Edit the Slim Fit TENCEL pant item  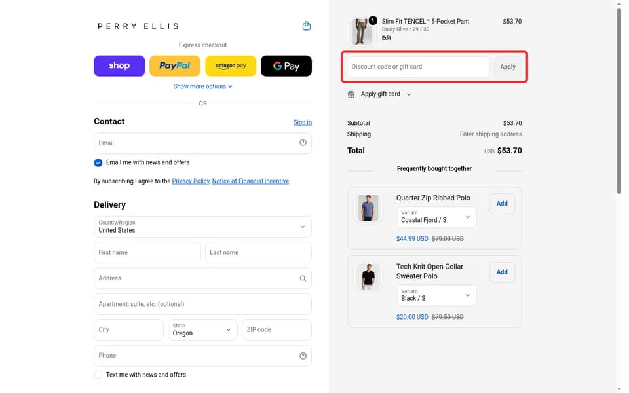click(387, 38)
